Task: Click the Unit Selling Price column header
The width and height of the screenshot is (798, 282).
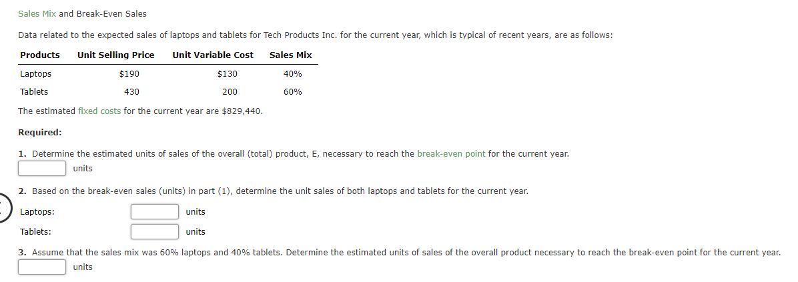Action: 116,55
